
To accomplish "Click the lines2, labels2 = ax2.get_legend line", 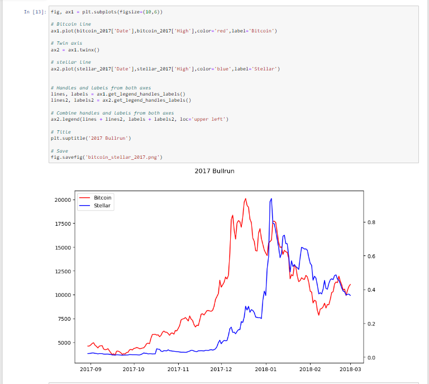I will 121,100.
